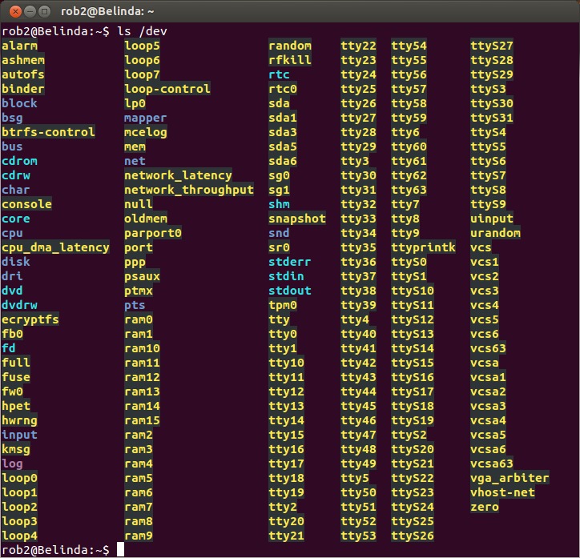
Task: Click the symlink entry 'stdout'
Action: [x=290, y=291]
